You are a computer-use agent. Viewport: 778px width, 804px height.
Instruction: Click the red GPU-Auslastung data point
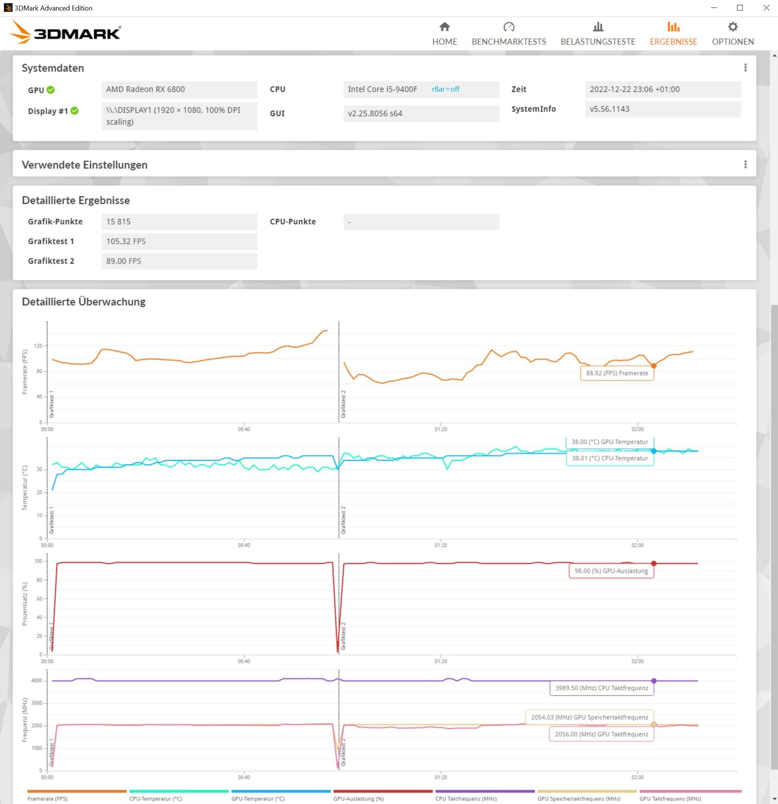click(654, 564)
